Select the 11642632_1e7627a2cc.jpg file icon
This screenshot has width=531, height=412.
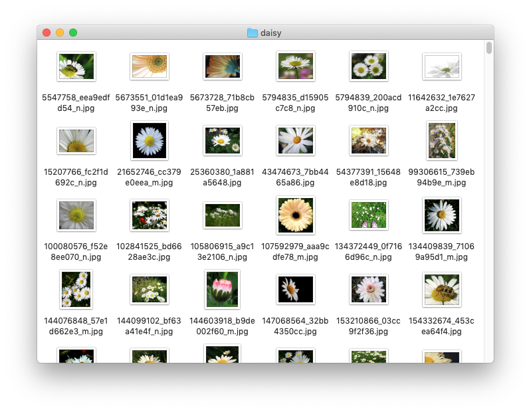click(x=442, y=66)
